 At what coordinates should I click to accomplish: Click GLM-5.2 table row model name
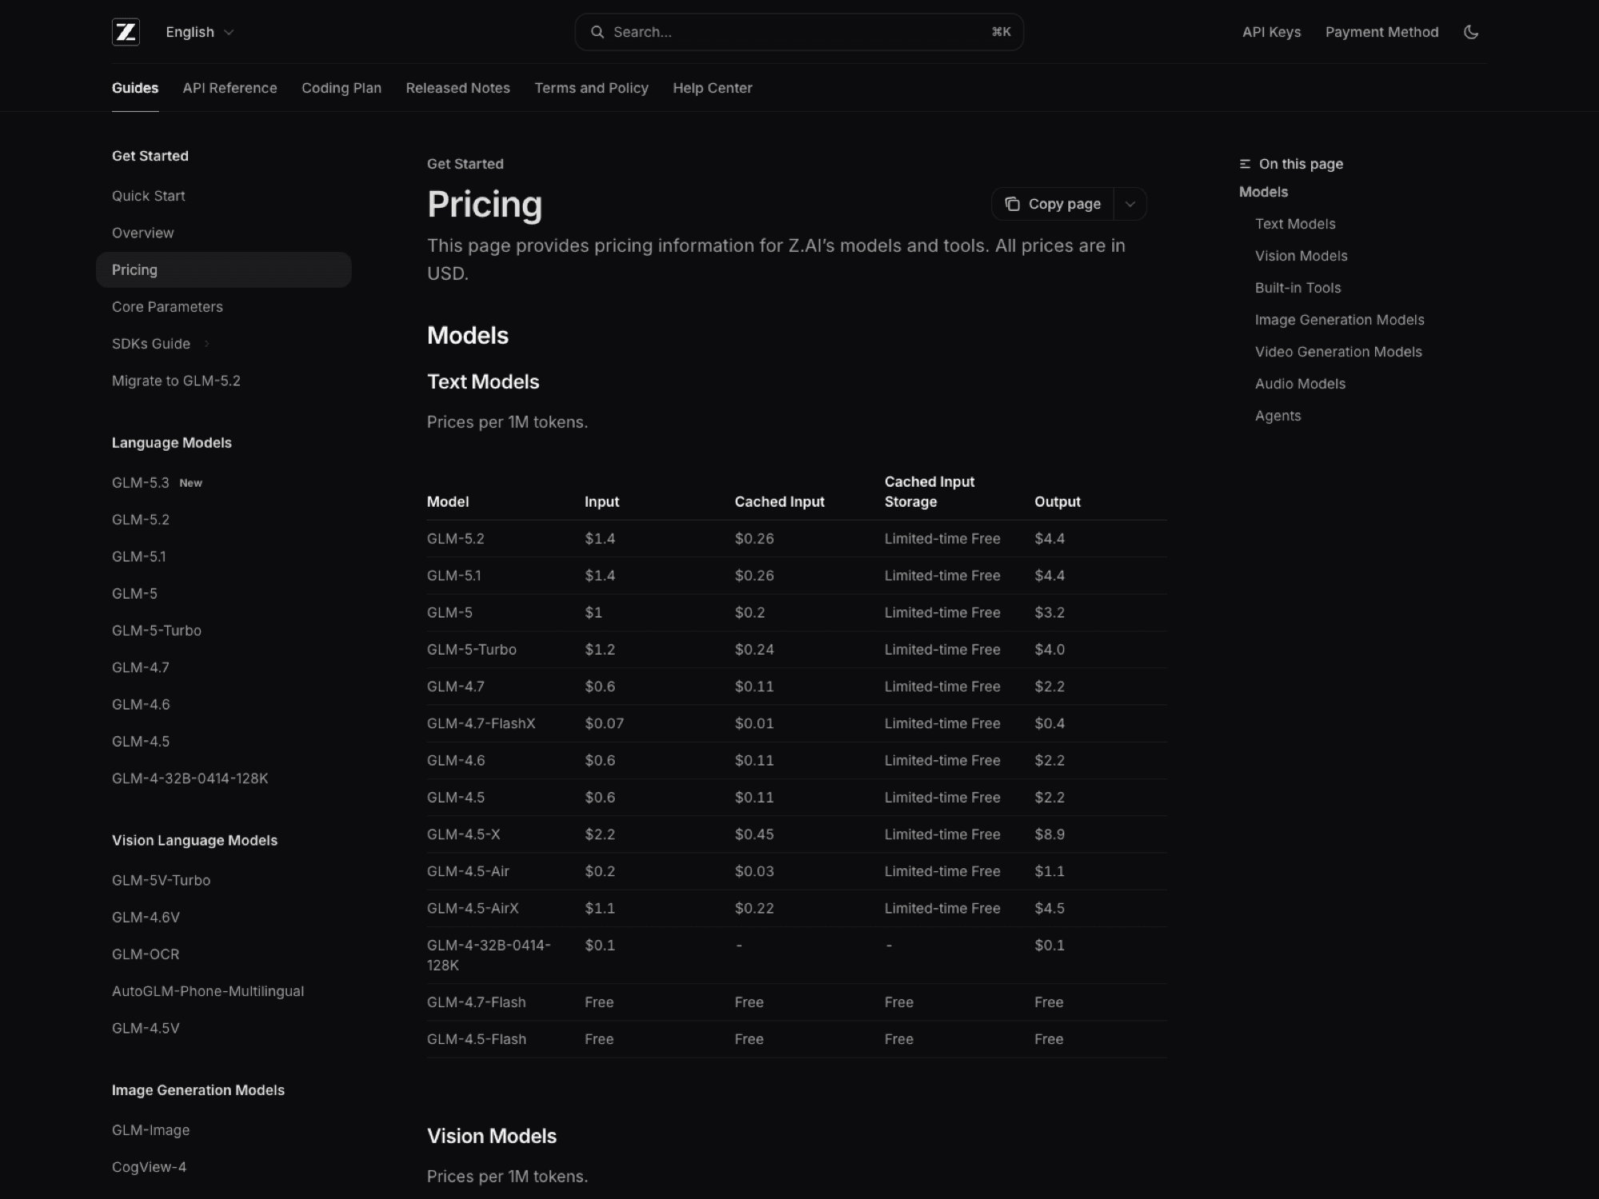pos(456,539)
